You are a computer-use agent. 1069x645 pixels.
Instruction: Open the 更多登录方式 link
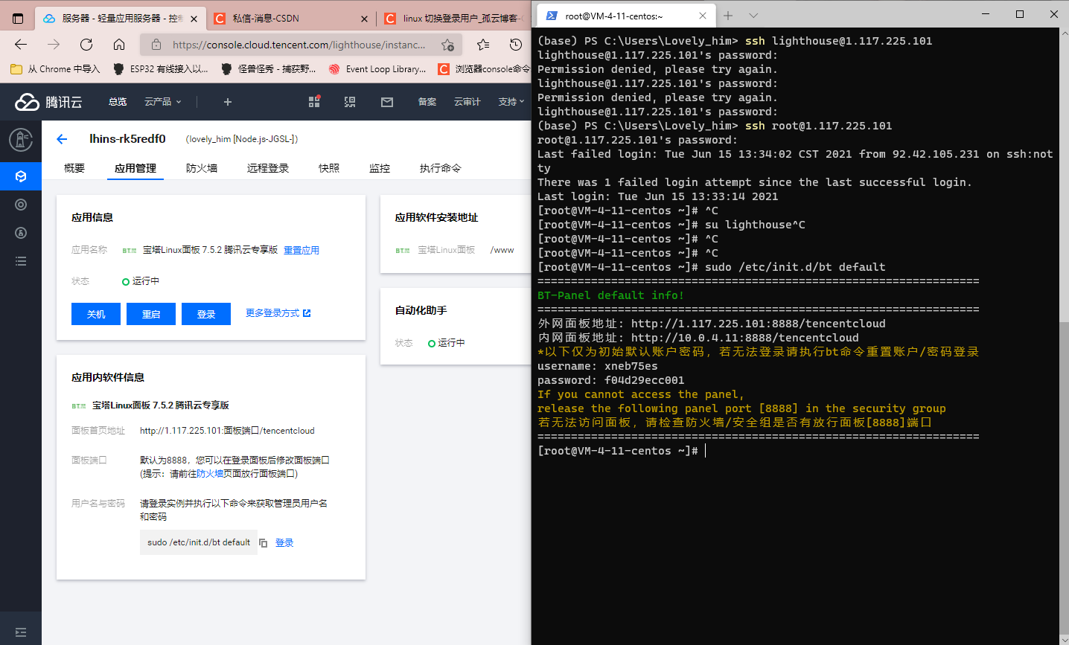tap(278, 313)
